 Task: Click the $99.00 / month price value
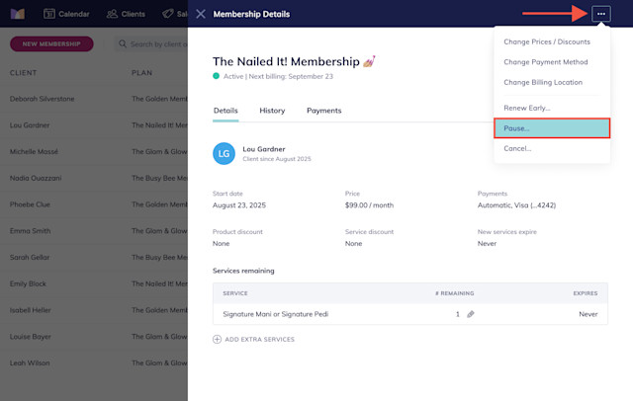click(369, 205)
